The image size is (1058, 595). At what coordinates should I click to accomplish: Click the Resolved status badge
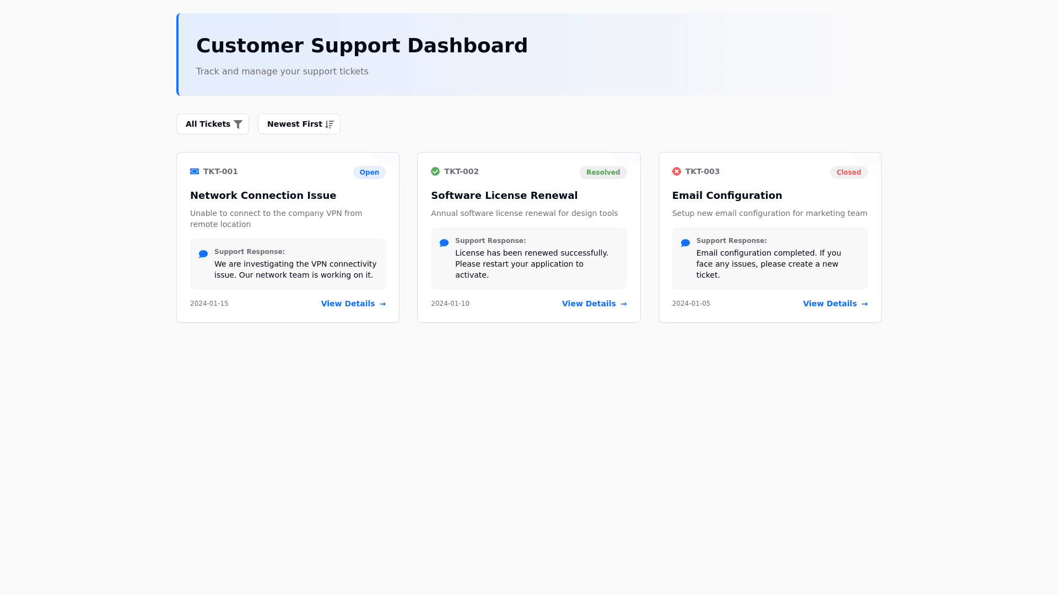click(x=603, y=172)
